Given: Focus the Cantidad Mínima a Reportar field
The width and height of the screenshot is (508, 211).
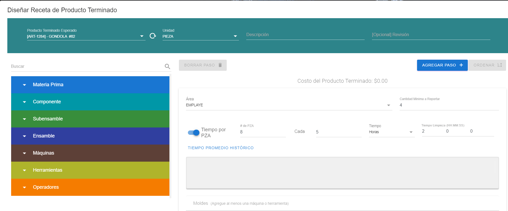Looking at the screenshot, I should 449,105.
